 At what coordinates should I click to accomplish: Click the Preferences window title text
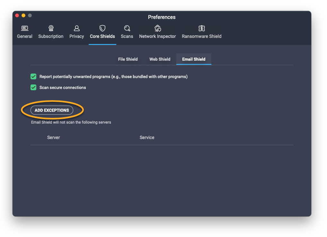pyautogui.click(x=162, y=17)
